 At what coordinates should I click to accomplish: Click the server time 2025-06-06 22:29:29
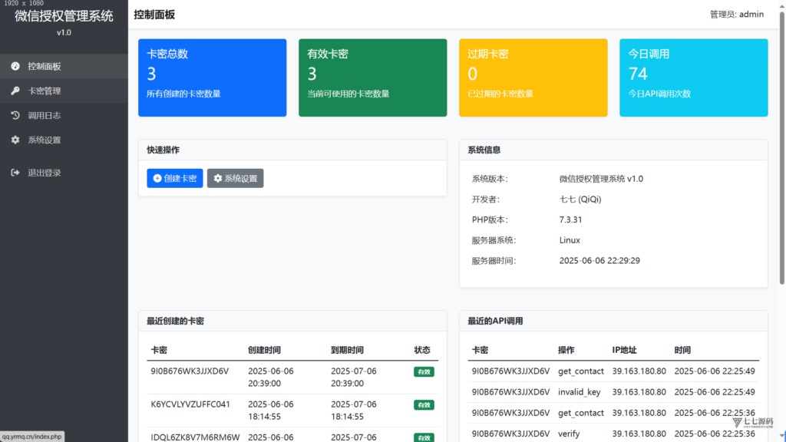pos(599,261)
